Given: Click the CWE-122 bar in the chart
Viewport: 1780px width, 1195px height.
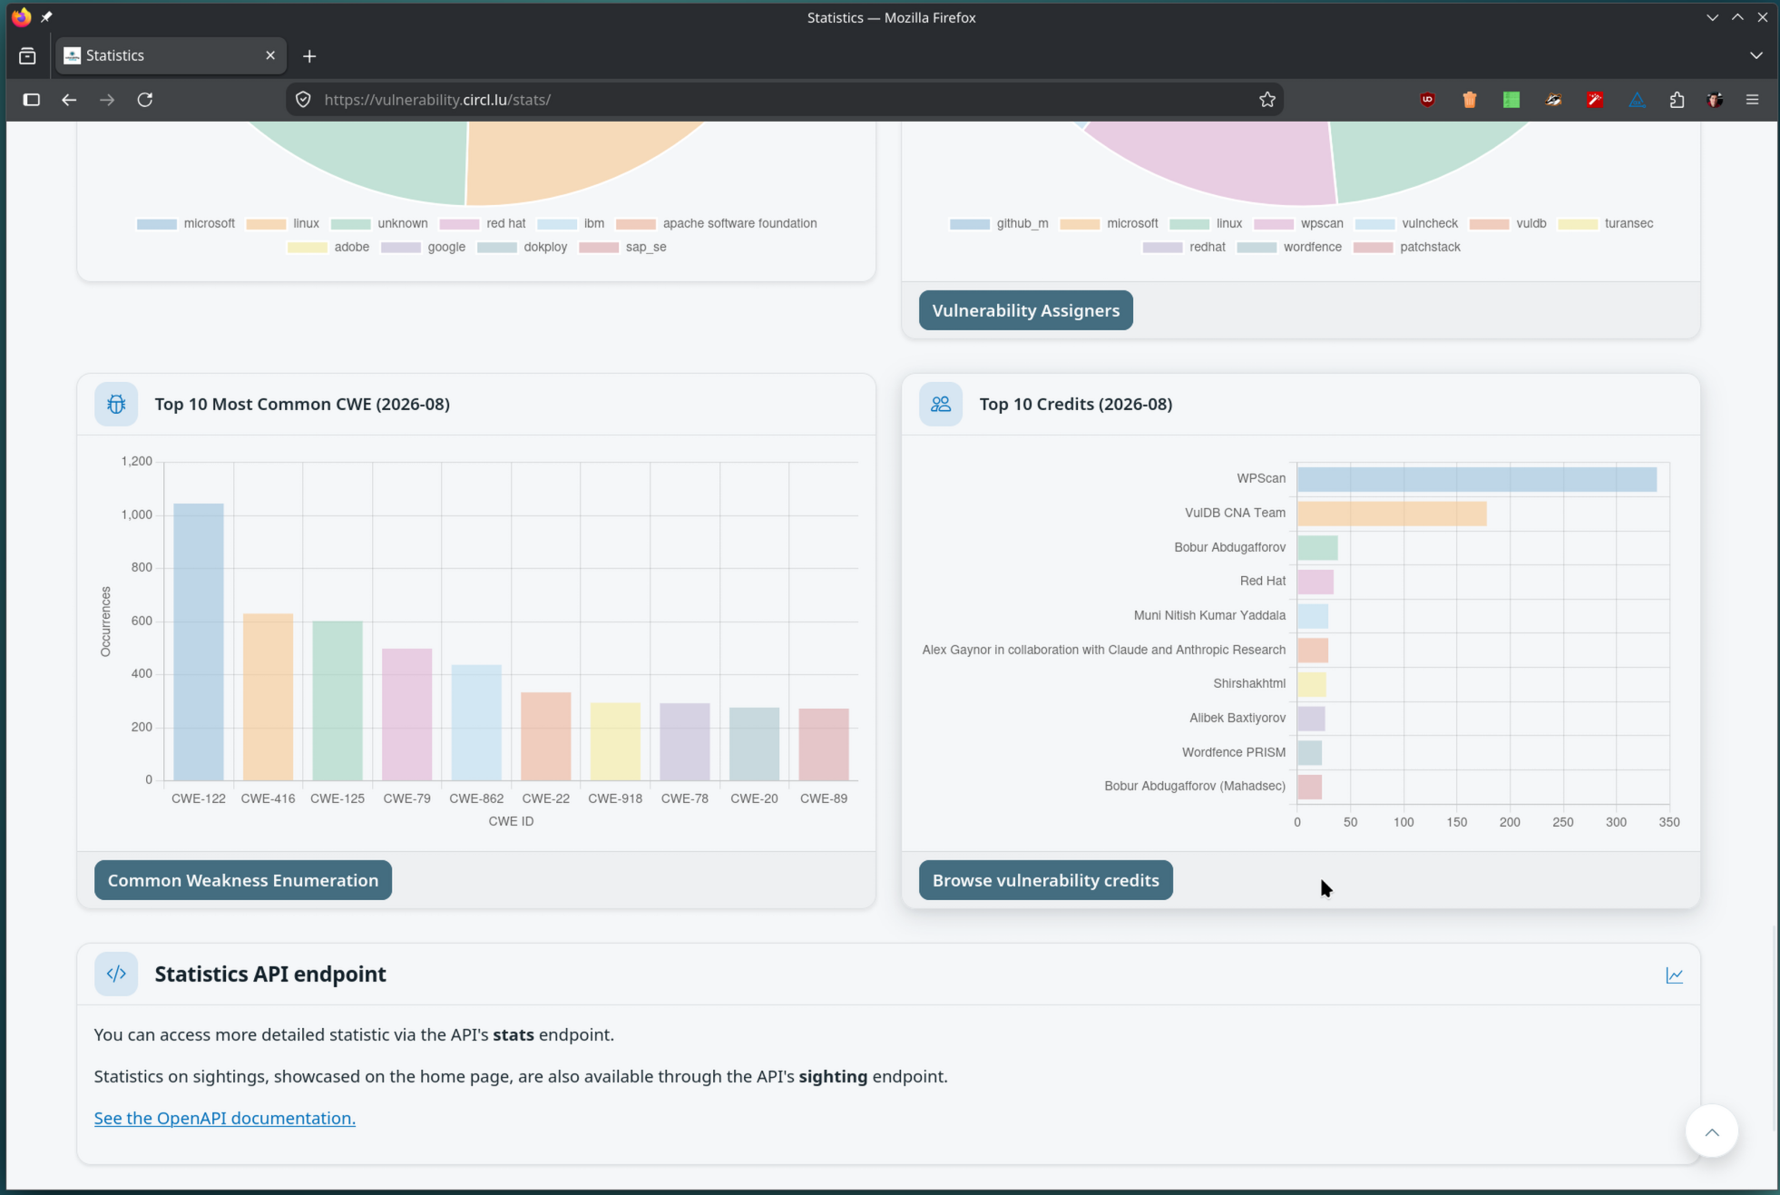Looking at the screenshot, I should click(x=199, y=642).
